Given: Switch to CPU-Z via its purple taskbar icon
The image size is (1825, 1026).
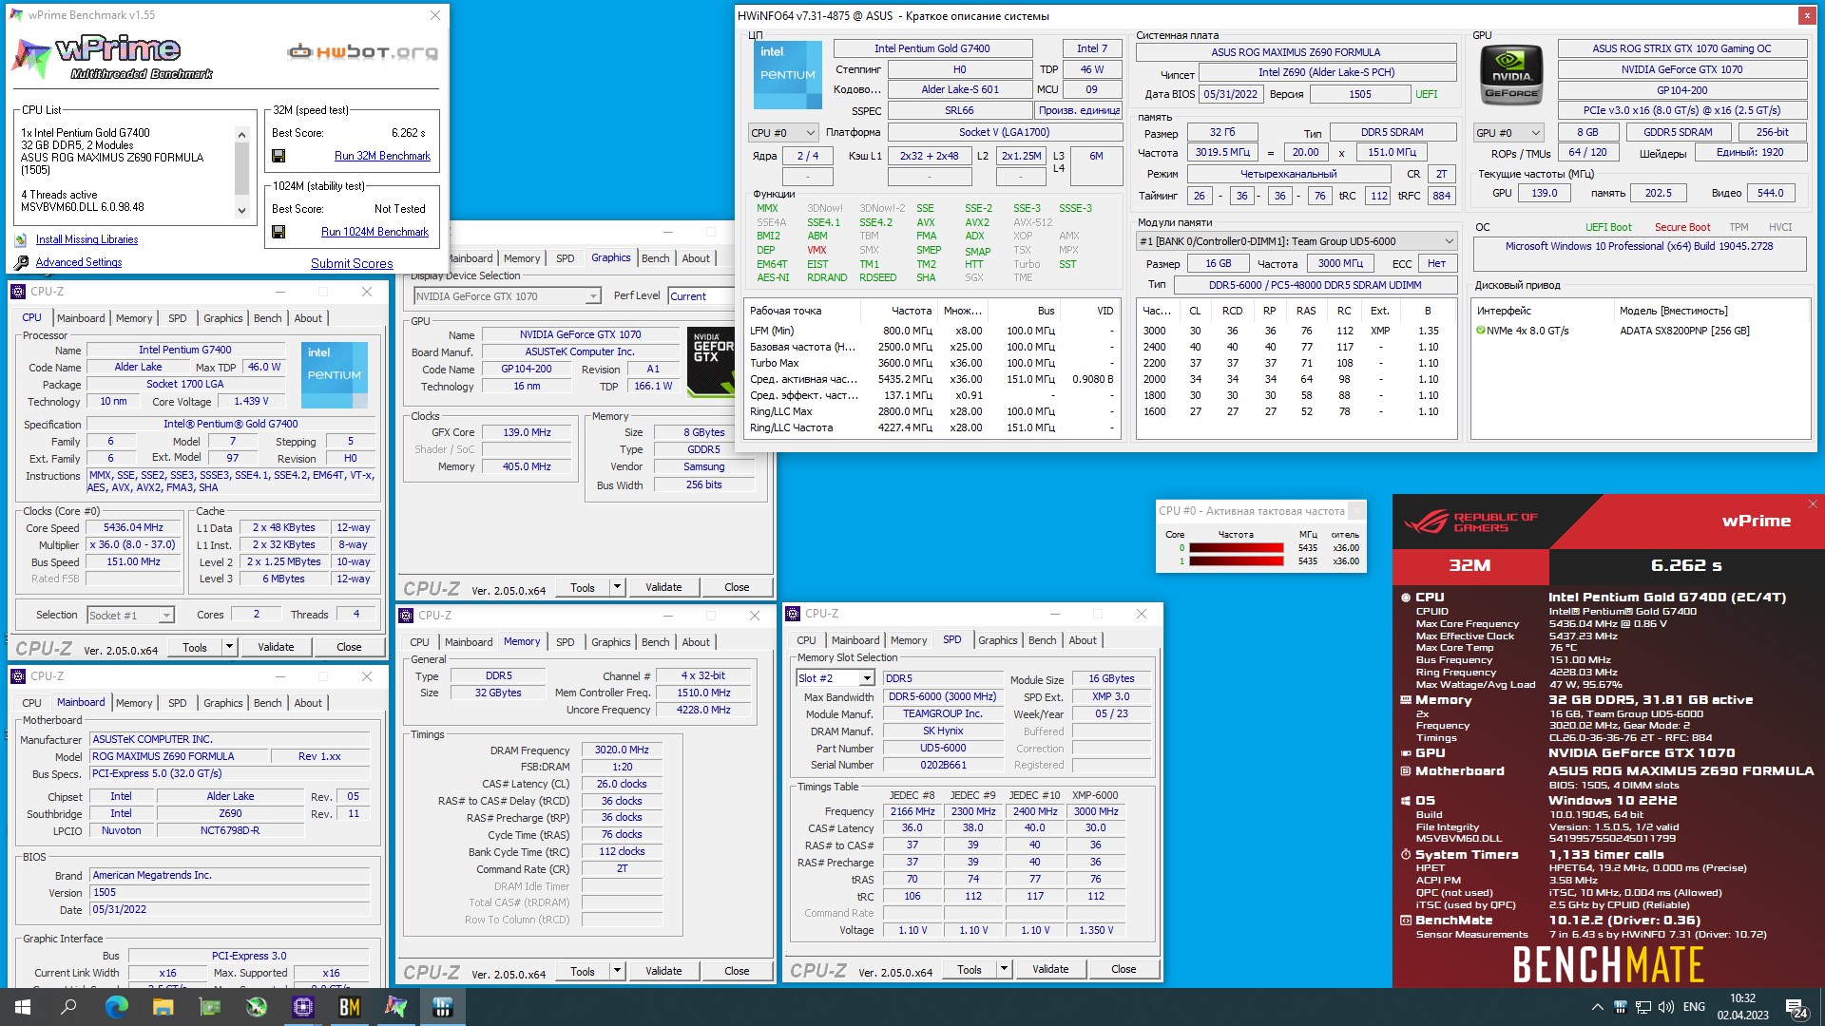Looking at the screenshot, I should pos(303,1007).
